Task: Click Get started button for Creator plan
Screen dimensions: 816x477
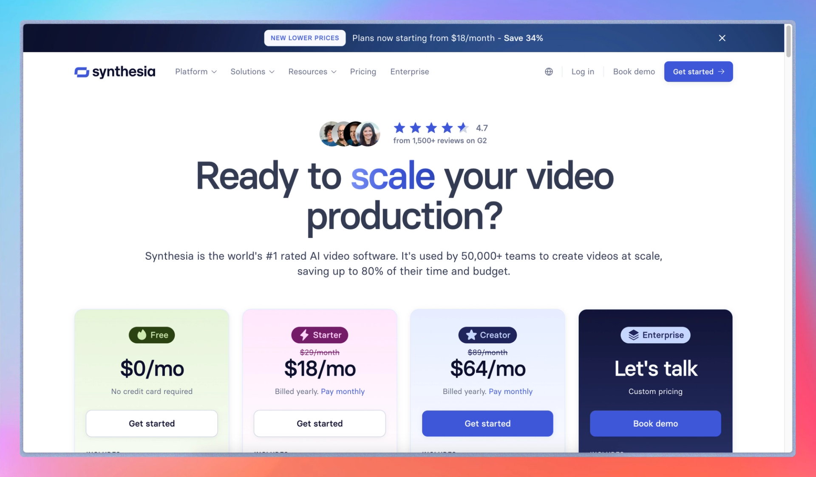Action: click(x=487, y=423)
